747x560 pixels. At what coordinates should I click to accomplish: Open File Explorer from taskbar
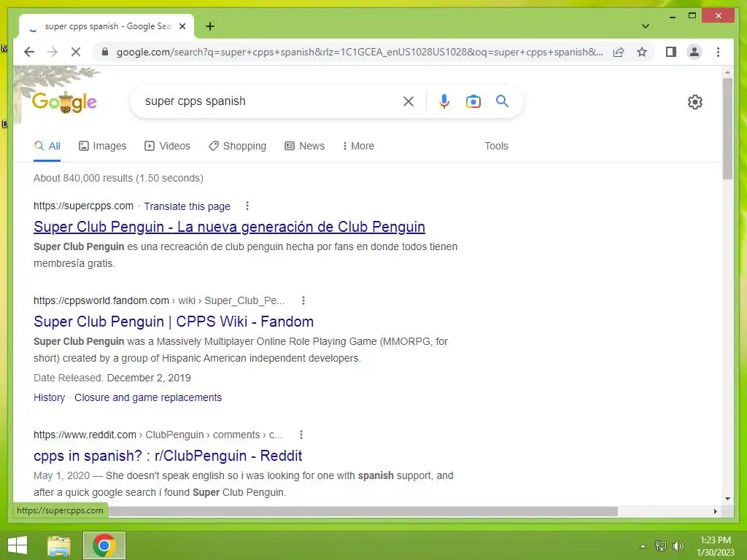point(59,545)
